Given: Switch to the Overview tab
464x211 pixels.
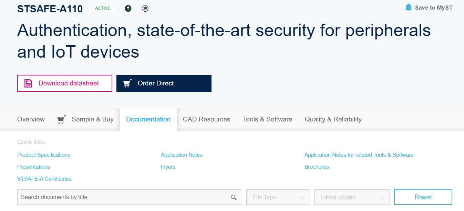Looking at the screenshot, I should click(x=31, y=119).
